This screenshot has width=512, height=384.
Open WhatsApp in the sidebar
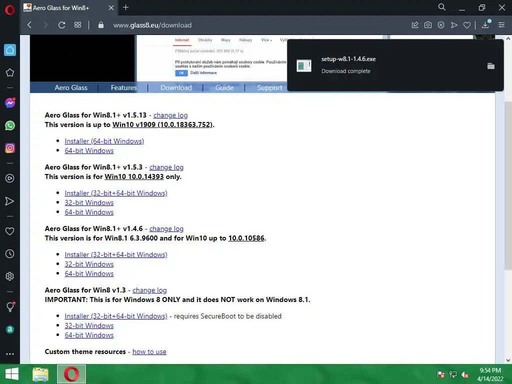pos(10,125)
